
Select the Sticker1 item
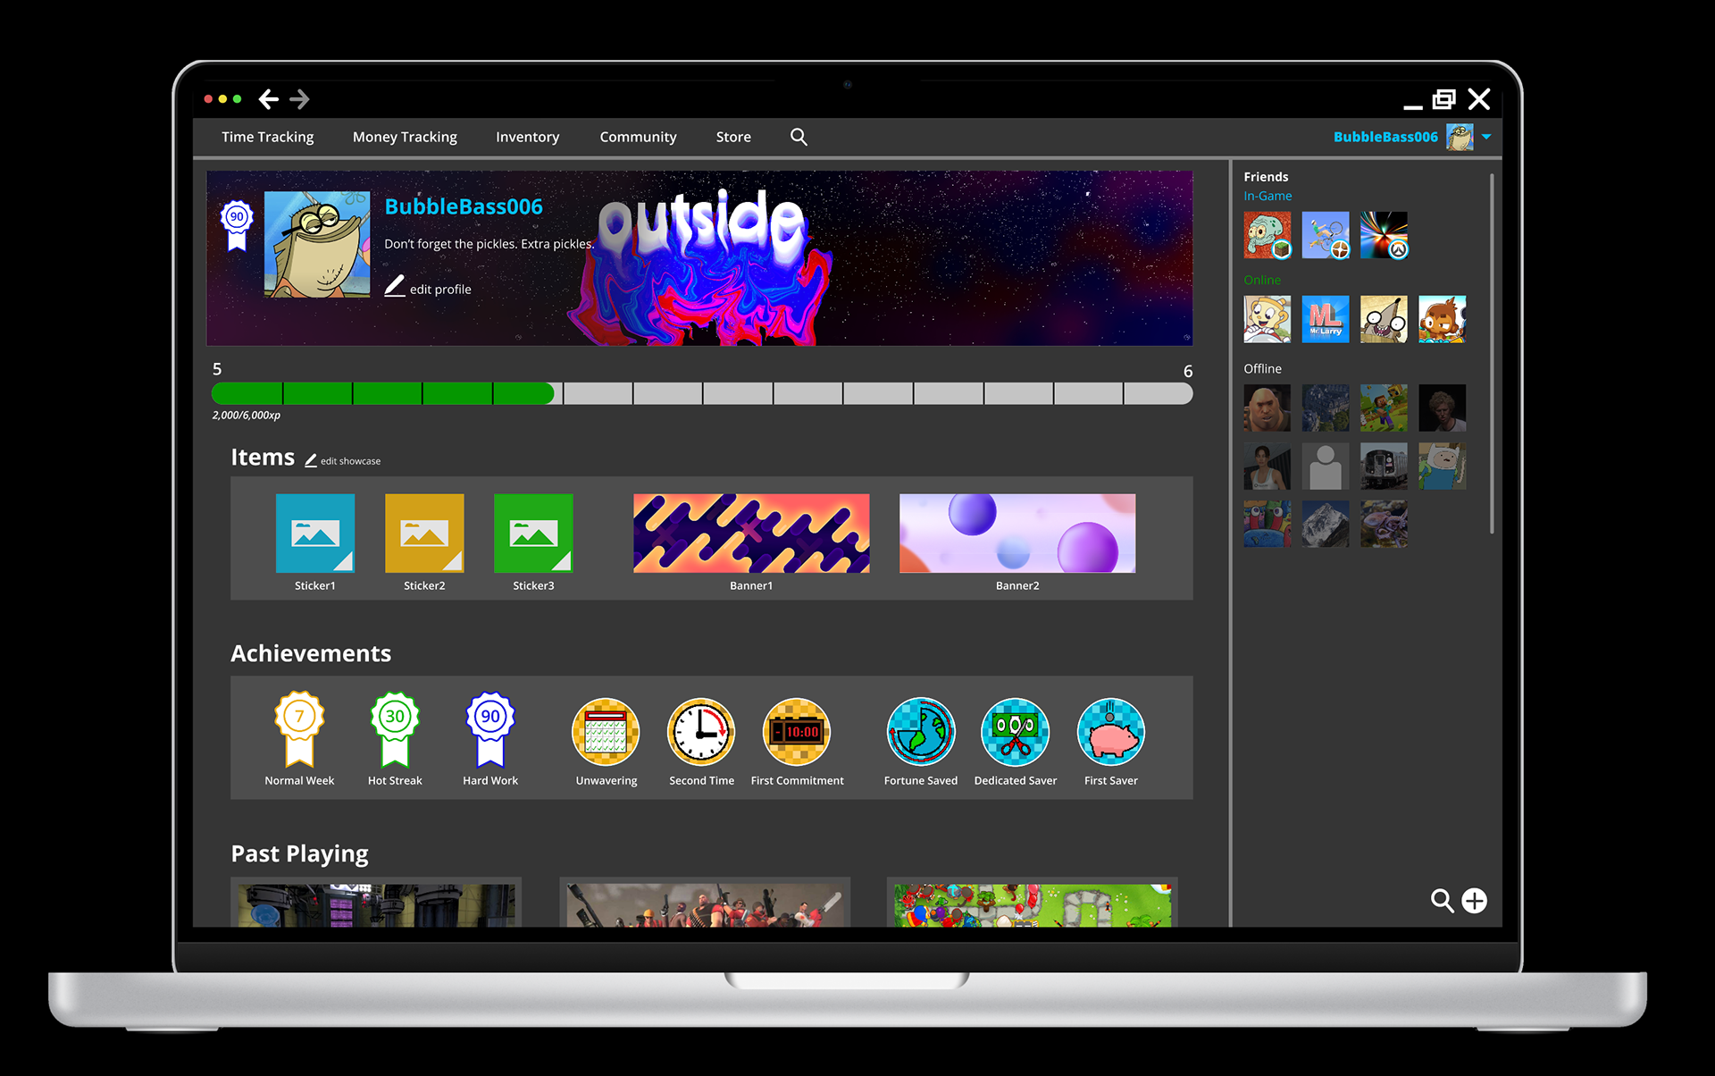click(x=315, y=534)
